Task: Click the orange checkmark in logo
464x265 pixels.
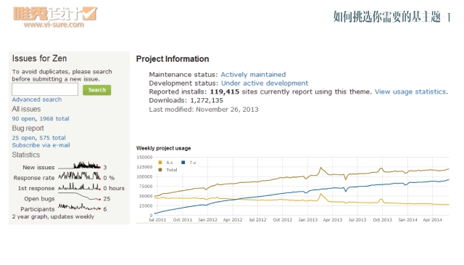Action: point(90,14)
